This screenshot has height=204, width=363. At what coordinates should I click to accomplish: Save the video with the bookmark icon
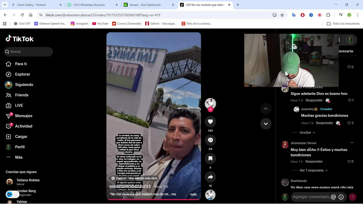tap(210, 158)
